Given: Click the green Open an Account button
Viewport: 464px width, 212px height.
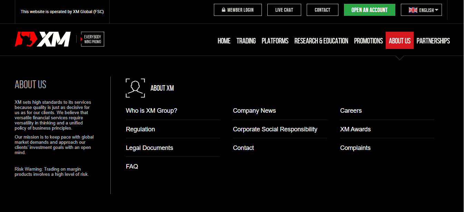Looking at the screenshot, I should pos(369,10).
